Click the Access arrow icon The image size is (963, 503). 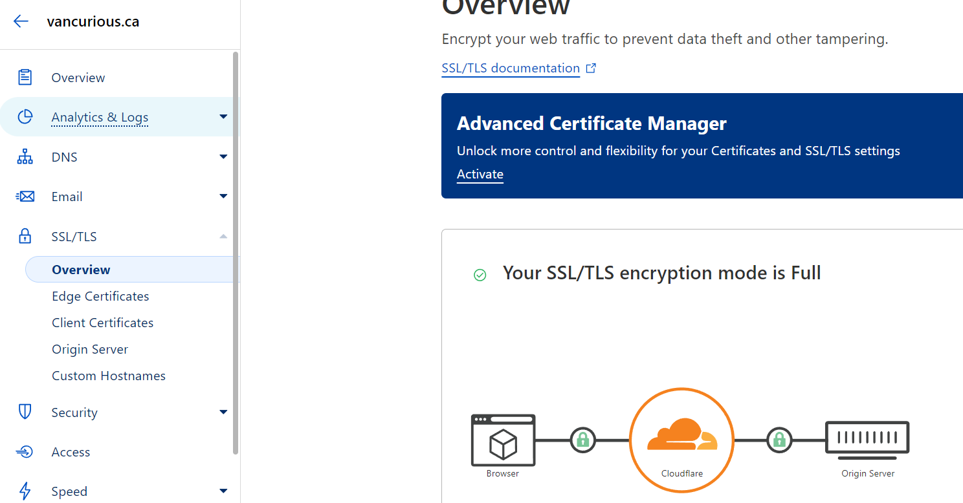coord(25,452)
